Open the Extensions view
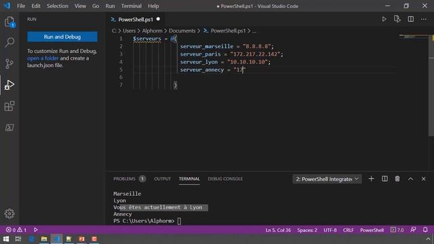Image resolution: width=434 pixels, height=244 pixels. click(9, 106)
